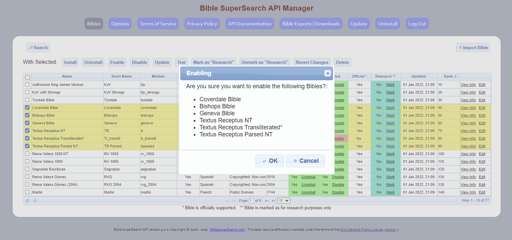Click the Search button above the table
The image size is (512, 240).
(x=38, y=47)
